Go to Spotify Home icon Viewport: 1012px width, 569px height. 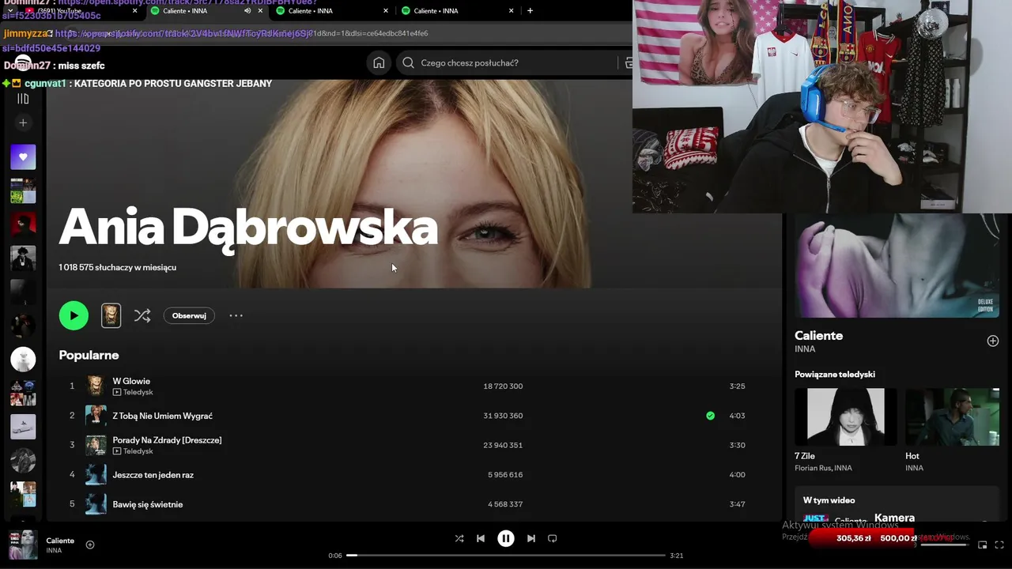click(379, 62)
